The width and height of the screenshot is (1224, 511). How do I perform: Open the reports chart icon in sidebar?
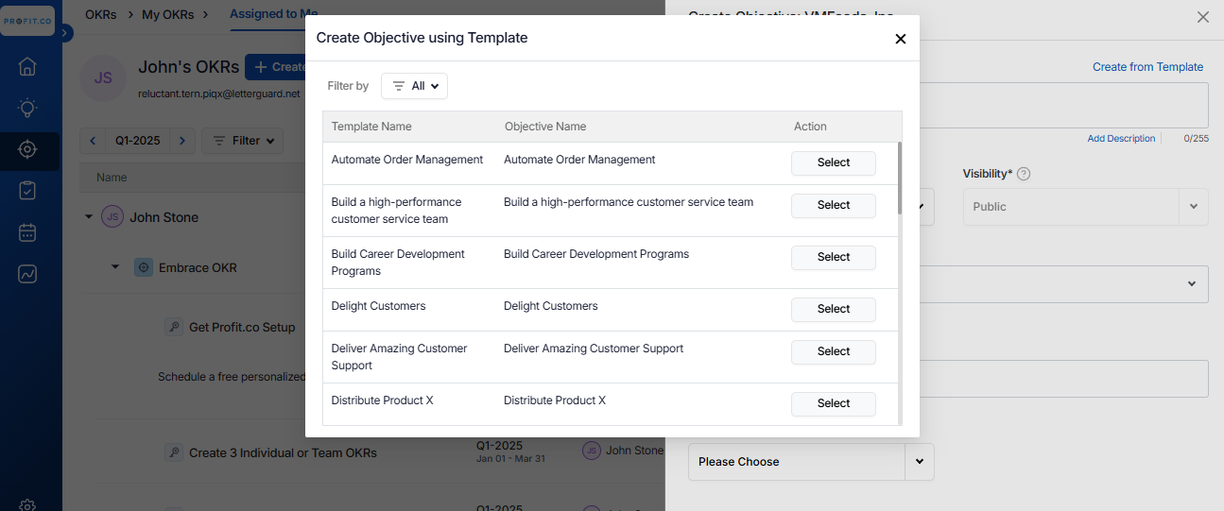tap(27, 274)
